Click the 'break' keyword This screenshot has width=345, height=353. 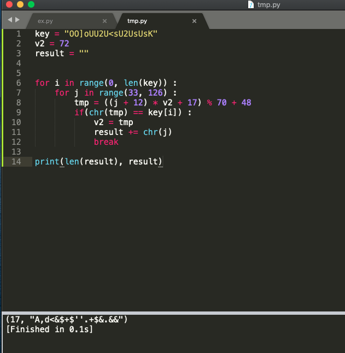[106, 142]
